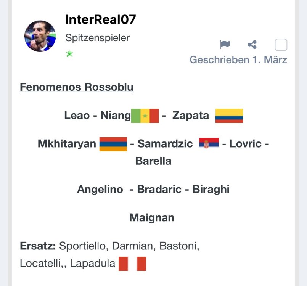Click the green star reputation icon
The width and height of the screenshot is (307, 286).
(x=69, y=54)
